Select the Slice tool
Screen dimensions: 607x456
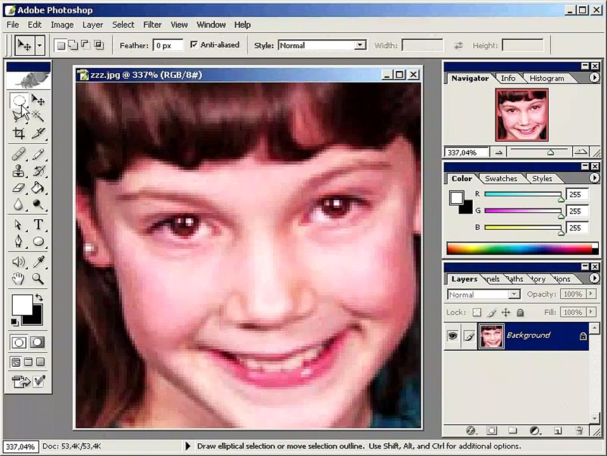tap(38, 133)
